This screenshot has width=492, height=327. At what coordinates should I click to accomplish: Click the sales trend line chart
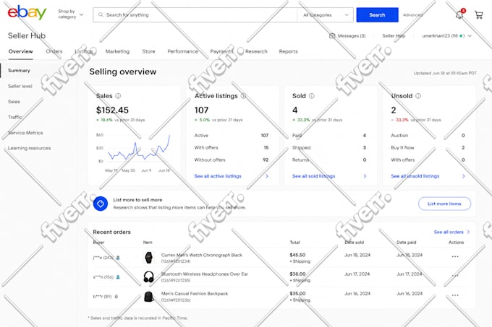[x=139, y=148]
